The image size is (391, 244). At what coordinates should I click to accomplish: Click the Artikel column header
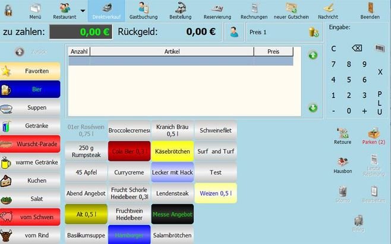[x=172, y=52]
